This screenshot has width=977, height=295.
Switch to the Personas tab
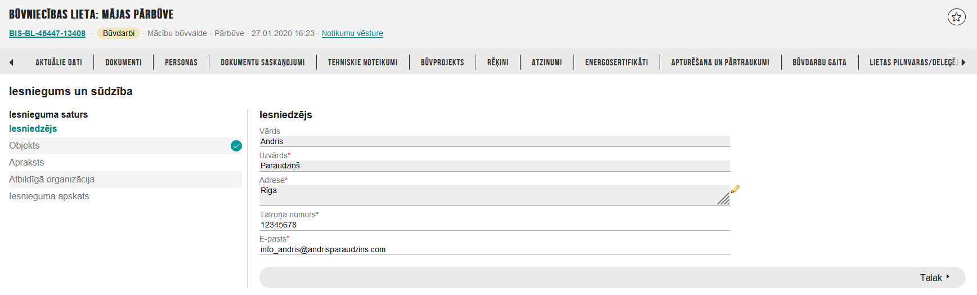[x=181, y=62]
